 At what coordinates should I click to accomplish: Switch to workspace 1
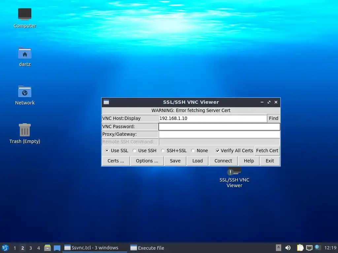click(x=15, y=248)
